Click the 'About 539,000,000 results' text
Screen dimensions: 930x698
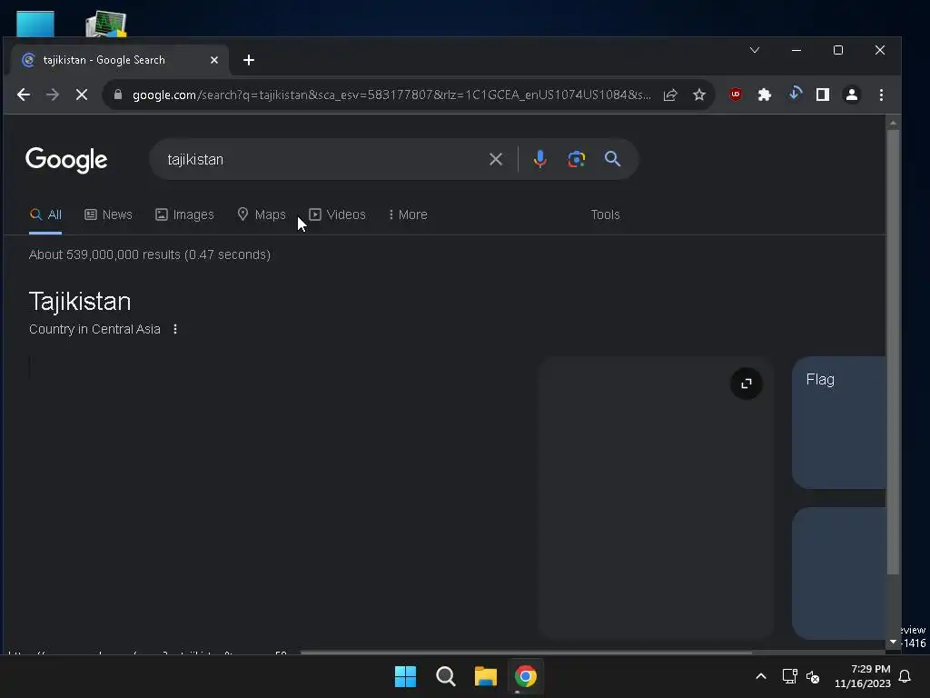[x=150, y=254]
